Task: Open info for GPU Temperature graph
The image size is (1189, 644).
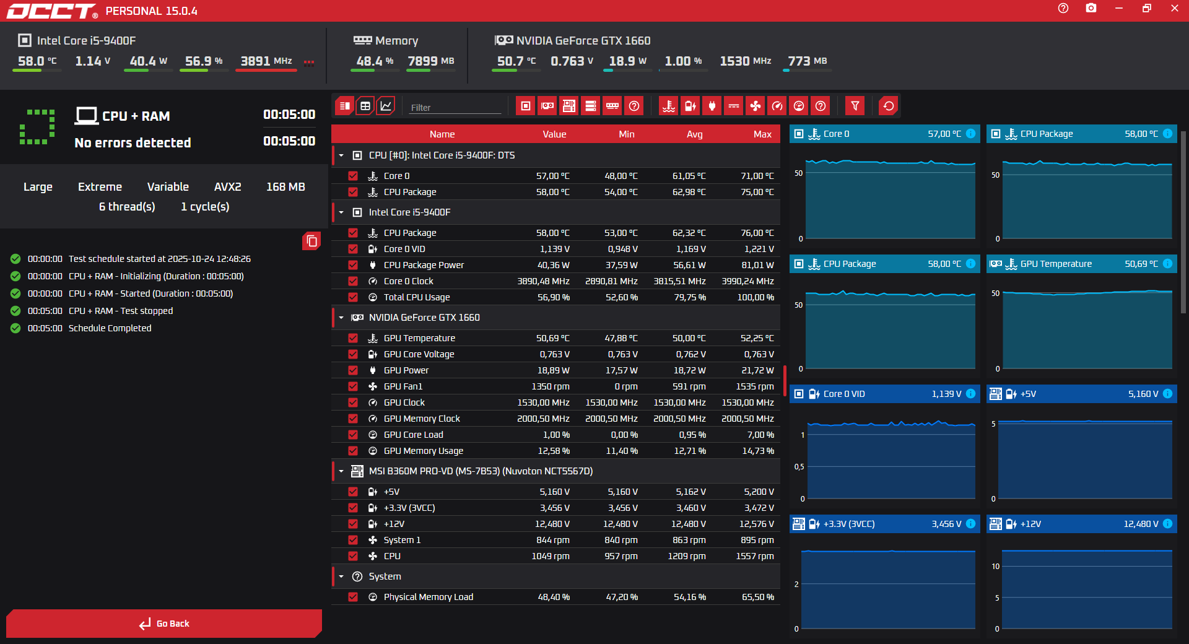Action: [x=1167, y=264]
